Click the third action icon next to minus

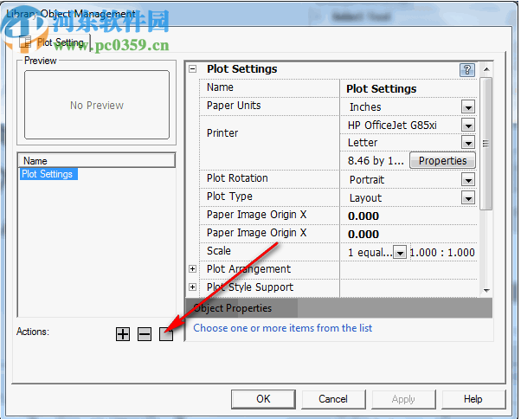[x=166, y=334]
